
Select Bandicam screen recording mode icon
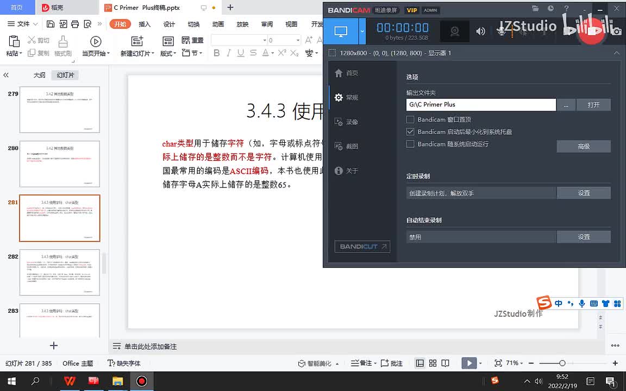341,31
